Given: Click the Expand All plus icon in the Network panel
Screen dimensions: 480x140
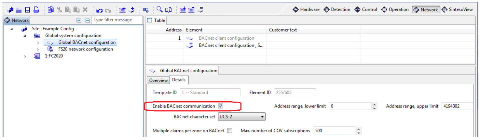Looking at the screenshot, I should [79, 20].
